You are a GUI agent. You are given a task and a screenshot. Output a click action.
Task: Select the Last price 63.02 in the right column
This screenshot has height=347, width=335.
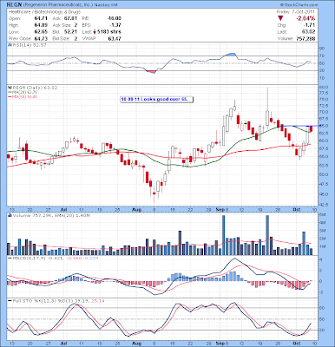coord(309,32)
